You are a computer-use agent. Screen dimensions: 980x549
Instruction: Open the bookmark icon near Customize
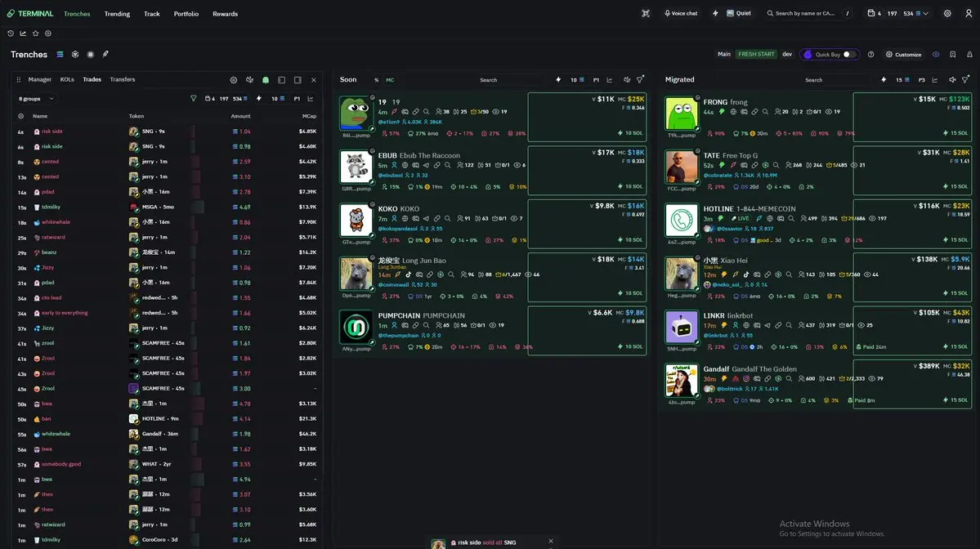(952, 55)
